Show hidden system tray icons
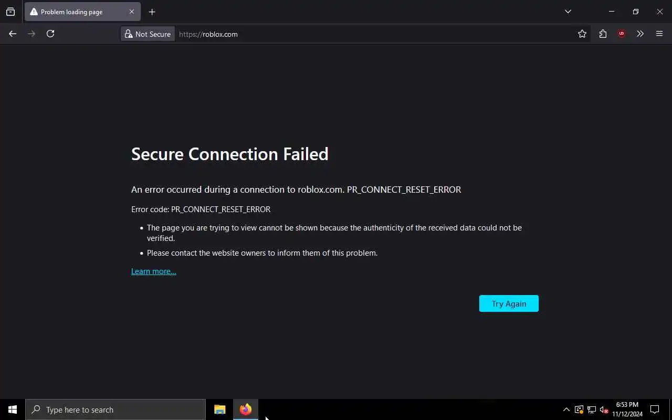Viewport: 672px width, 420px height. (566, 409)
